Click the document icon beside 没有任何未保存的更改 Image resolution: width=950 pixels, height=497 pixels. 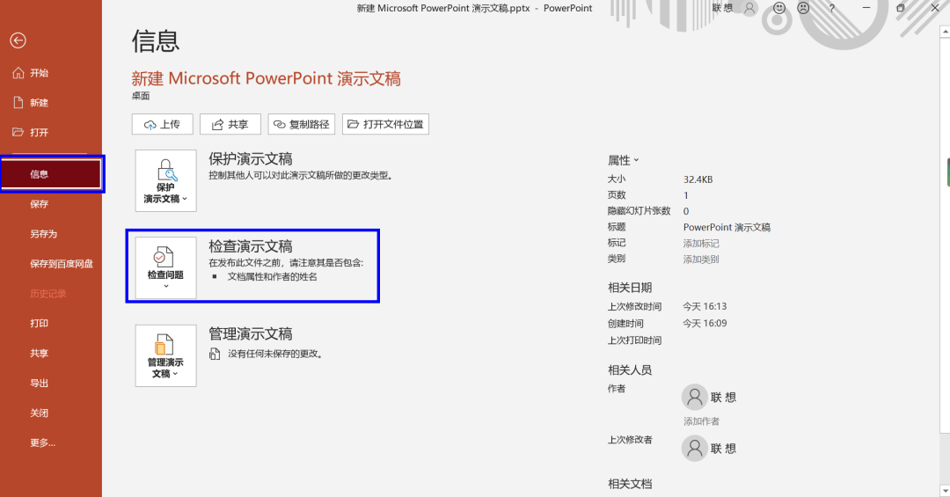[x=215, y=354]
